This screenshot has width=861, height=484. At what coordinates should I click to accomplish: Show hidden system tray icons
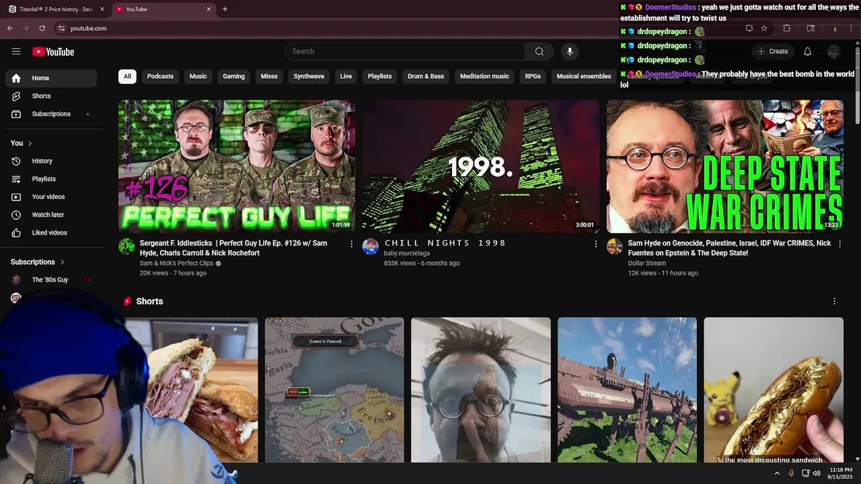(777, 473)
